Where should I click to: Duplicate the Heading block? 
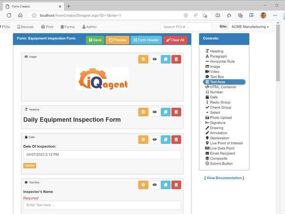(166, 112)
